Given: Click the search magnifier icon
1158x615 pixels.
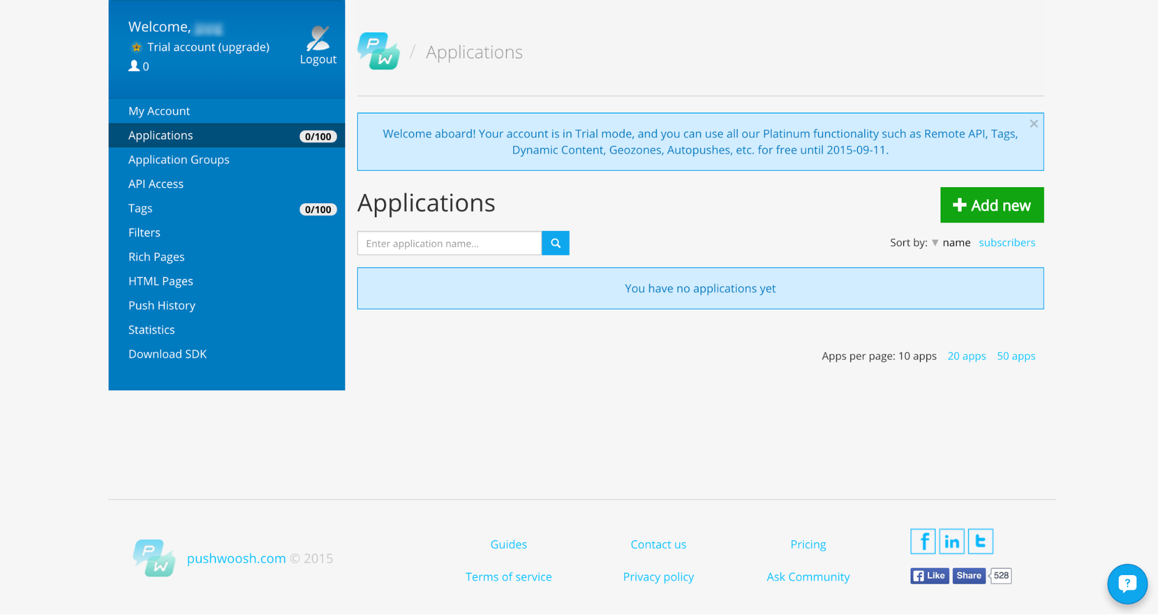Looking at the screenshot, I should 555,243.
